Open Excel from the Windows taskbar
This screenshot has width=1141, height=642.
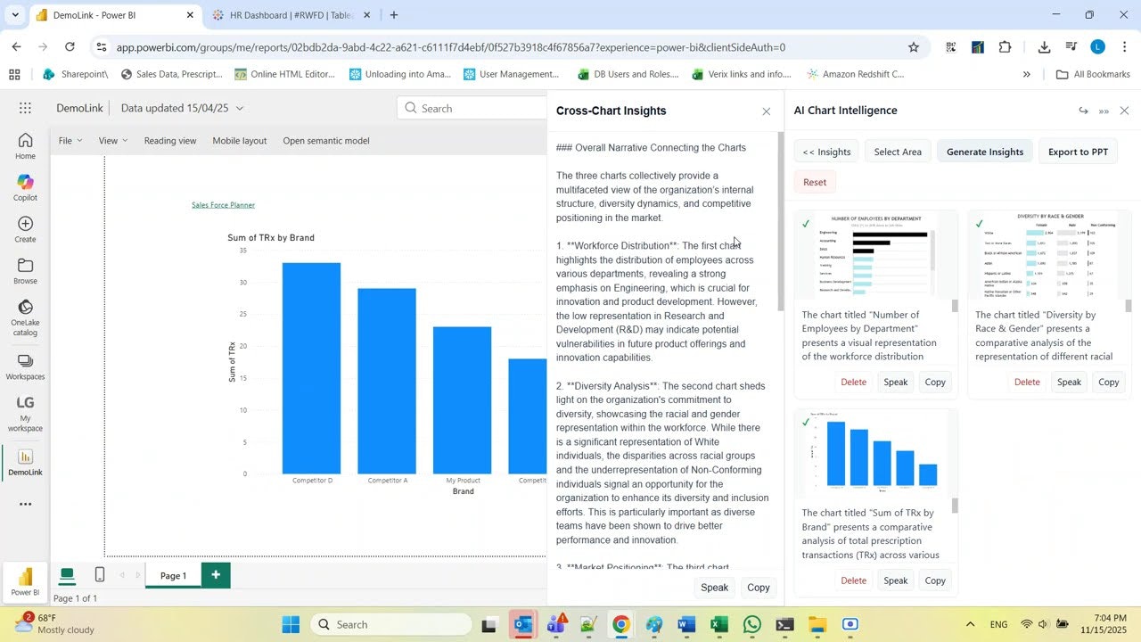tap(718, 624)
